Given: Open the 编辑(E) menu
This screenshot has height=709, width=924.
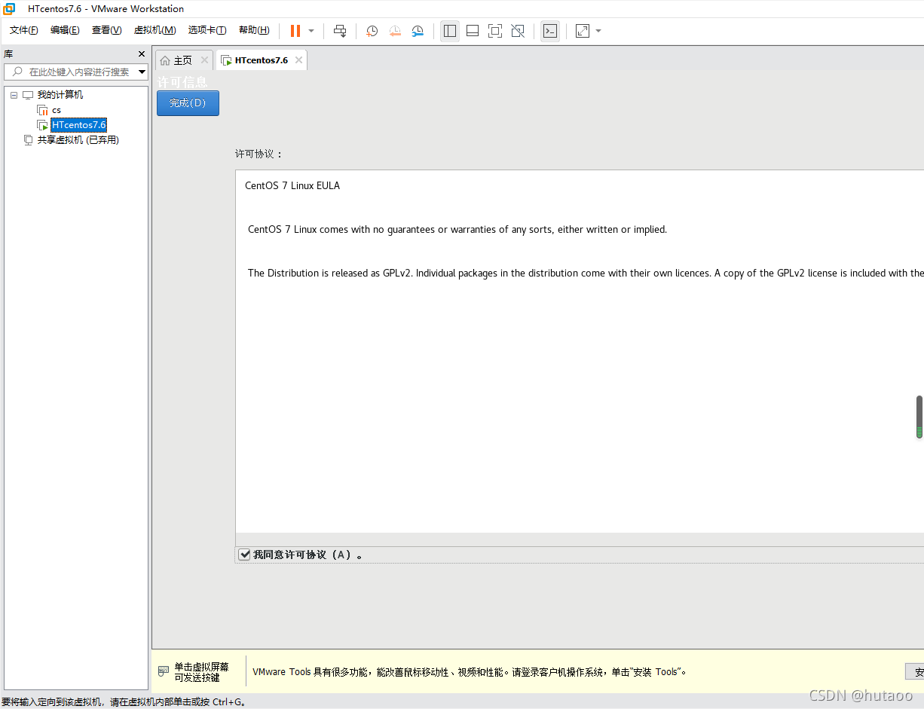Looking at the screenshot, I should click(65, 30).
